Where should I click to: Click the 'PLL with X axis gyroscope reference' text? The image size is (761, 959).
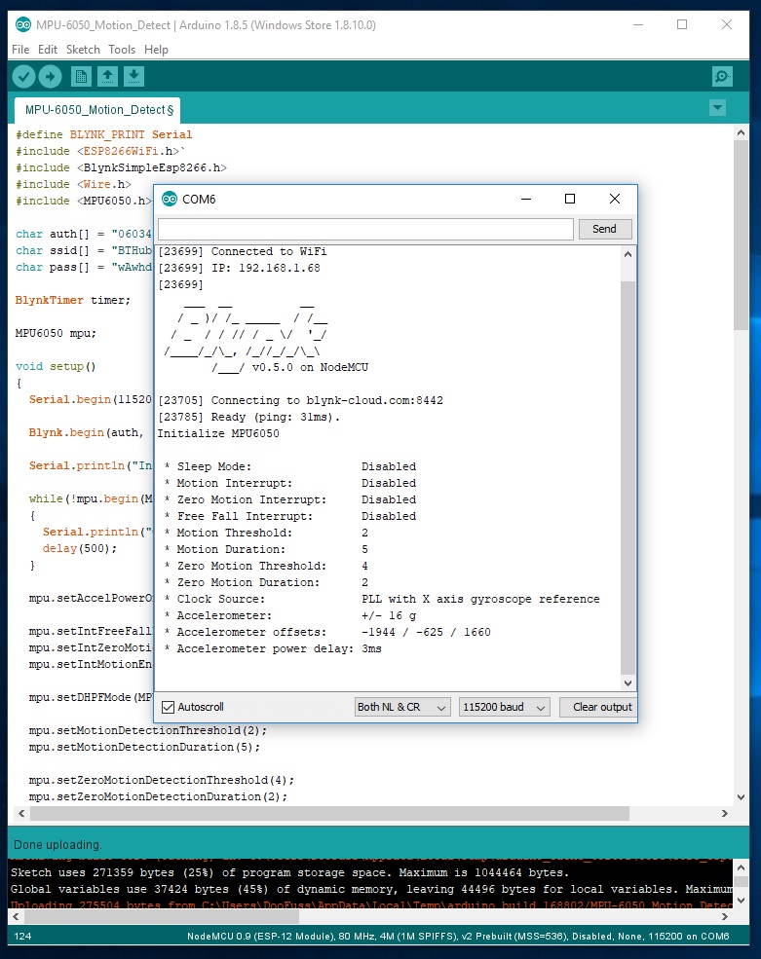tap(480, 600)
